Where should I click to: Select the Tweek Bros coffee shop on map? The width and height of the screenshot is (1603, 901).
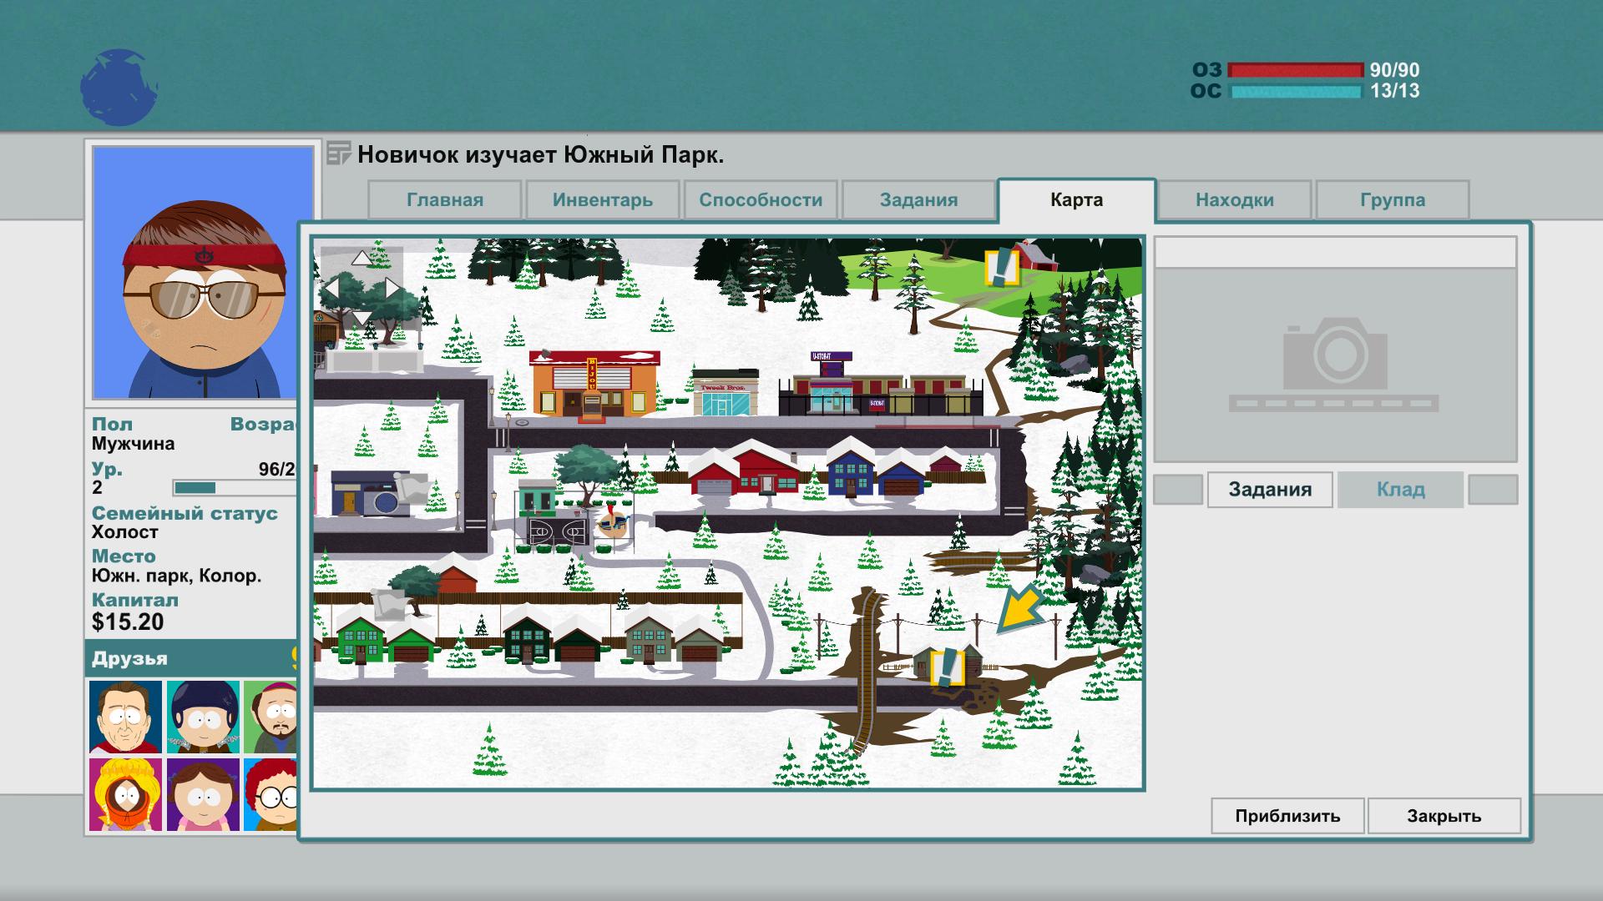click(726, 393)
